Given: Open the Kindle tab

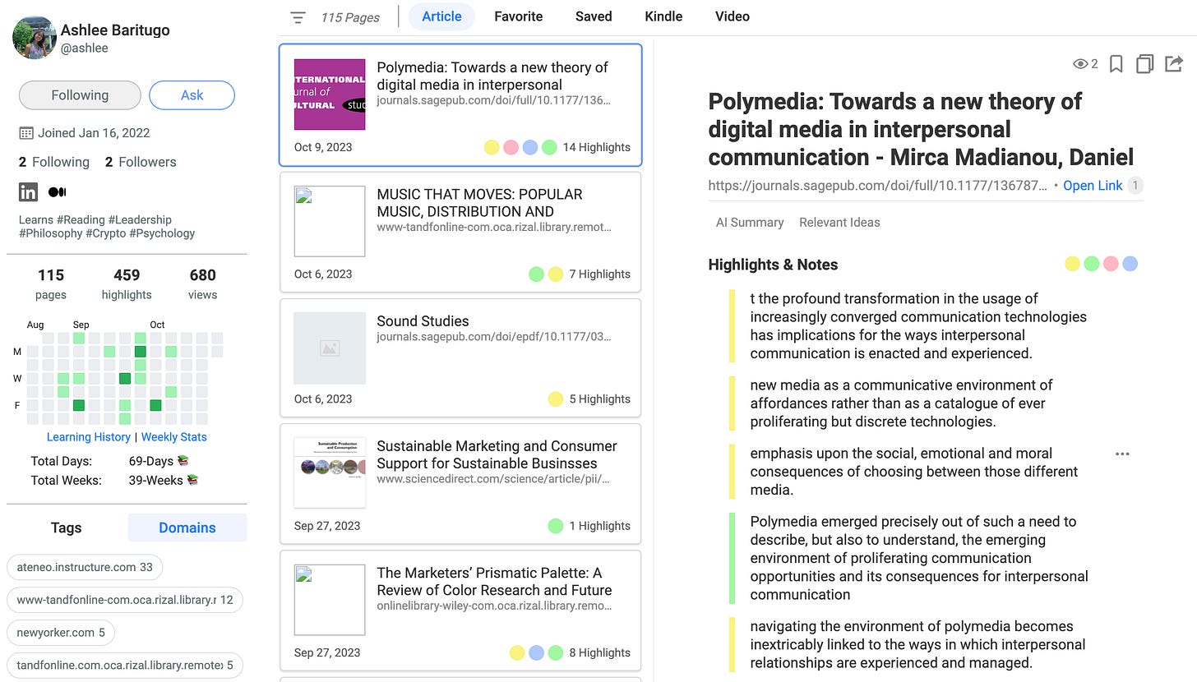Looking at the screenshot, I should point(663,16).
